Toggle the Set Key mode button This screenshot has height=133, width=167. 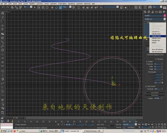[119, 127]
